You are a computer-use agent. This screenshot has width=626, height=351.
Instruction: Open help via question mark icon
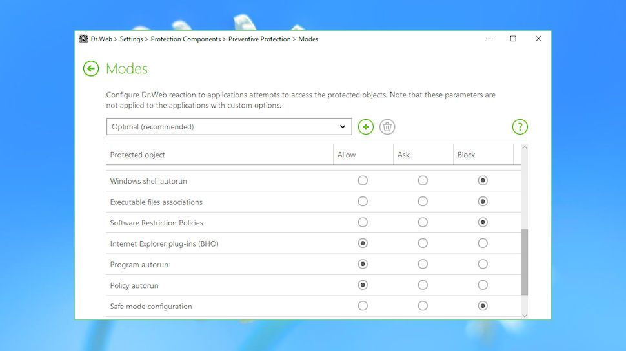pos(520,127)
